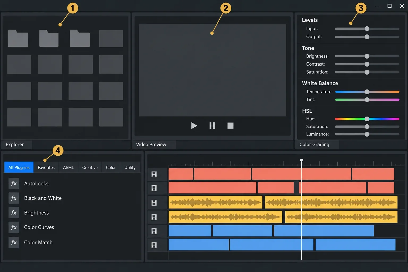
Task: Click the fx icon beside Color Match
Action: click(14, 243)
